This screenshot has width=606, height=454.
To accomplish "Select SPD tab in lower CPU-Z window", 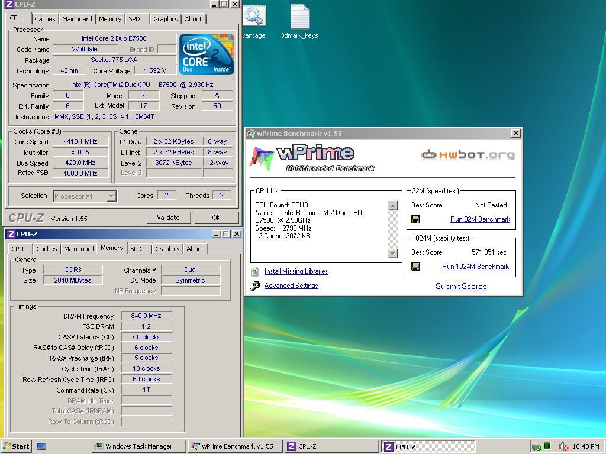I will (x=136, y=249).
